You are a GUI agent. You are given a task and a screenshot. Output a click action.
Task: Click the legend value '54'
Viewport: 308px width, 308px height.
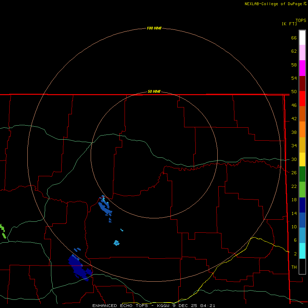(x=294, y=78)
